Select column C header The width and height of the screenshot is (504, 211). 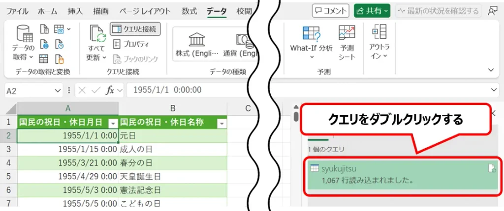(248, 109)
